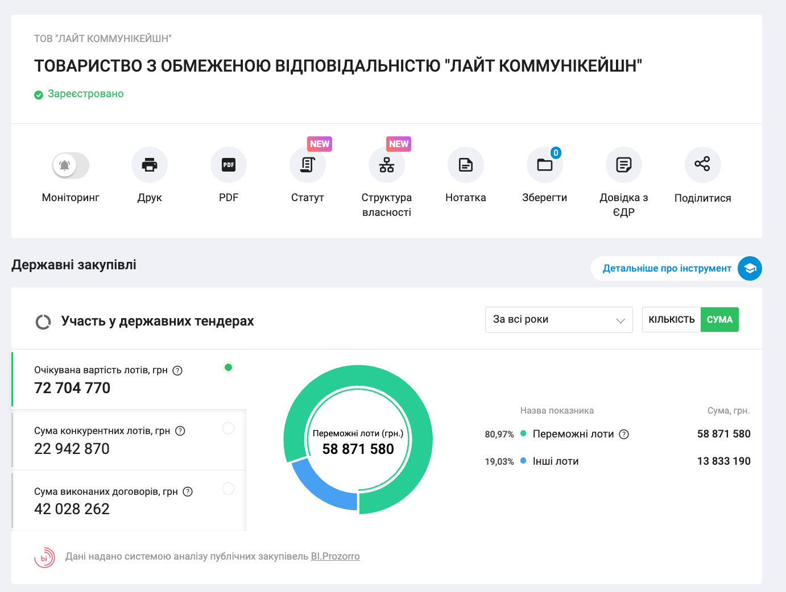The height and width of the screenshot is (592, 786).
Task: Save company with Зберегти folder icon
Action: coord(545,165)
